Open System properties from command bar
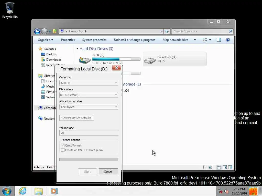The width and height of the screenshot is (262, 196). point(94,40)
